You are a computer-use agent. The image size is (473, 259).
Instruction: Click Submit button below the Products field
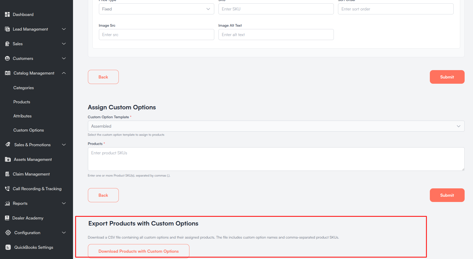pos(447,195)
